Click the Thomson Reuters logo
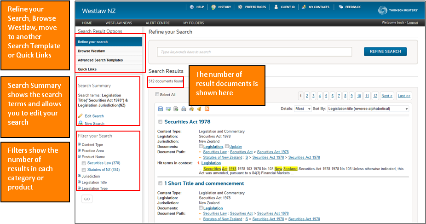The image size is (426, 224). tap(398, 10)
